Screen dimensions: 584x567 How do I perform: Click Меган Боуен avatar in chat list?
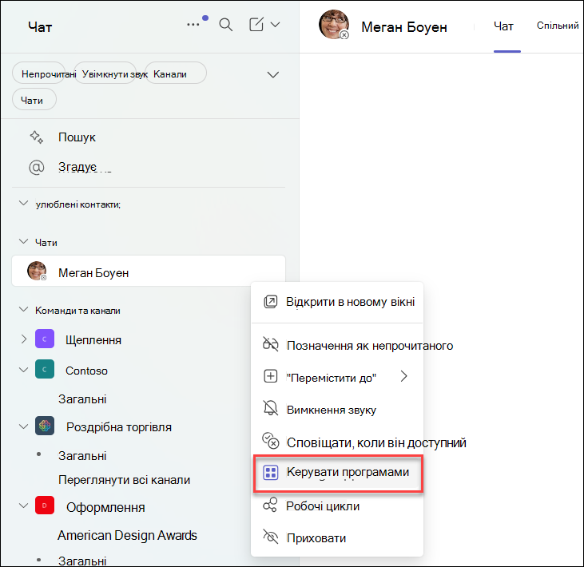pos(37,271)
